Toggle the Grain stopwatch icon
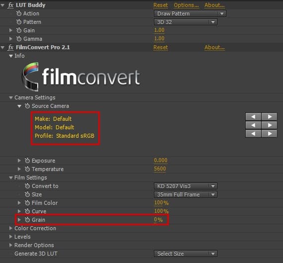Image resolution: width=283 pixels, height=263 pixels. (x=27, y=220)
